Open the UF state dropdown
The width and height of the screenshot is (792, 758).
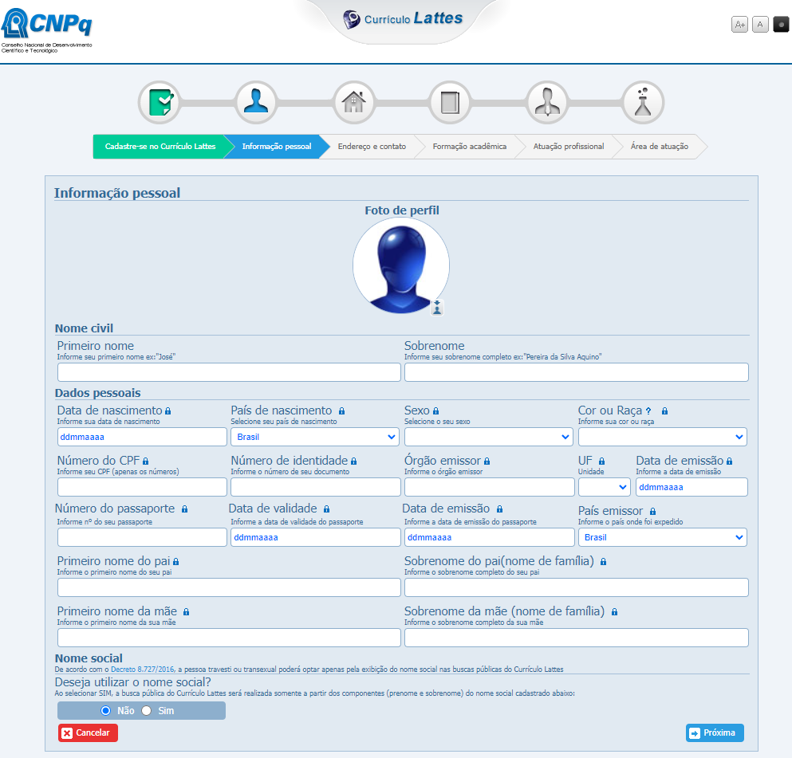click(x=604, y=487)
